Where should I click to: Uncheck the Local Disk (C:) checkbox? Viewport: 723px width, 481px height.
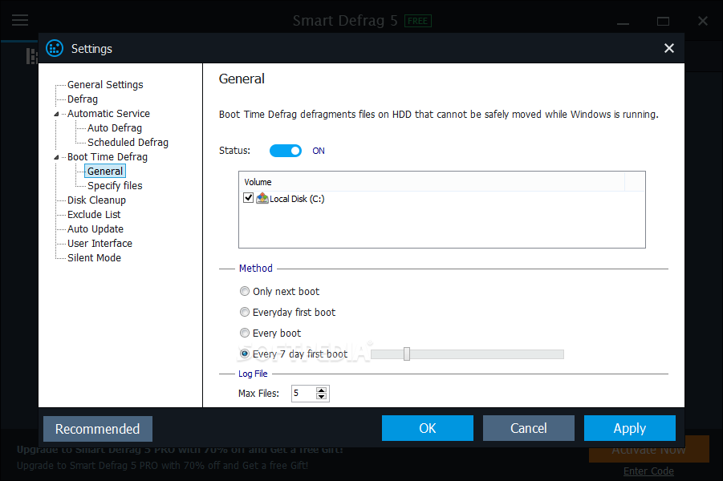248,198
